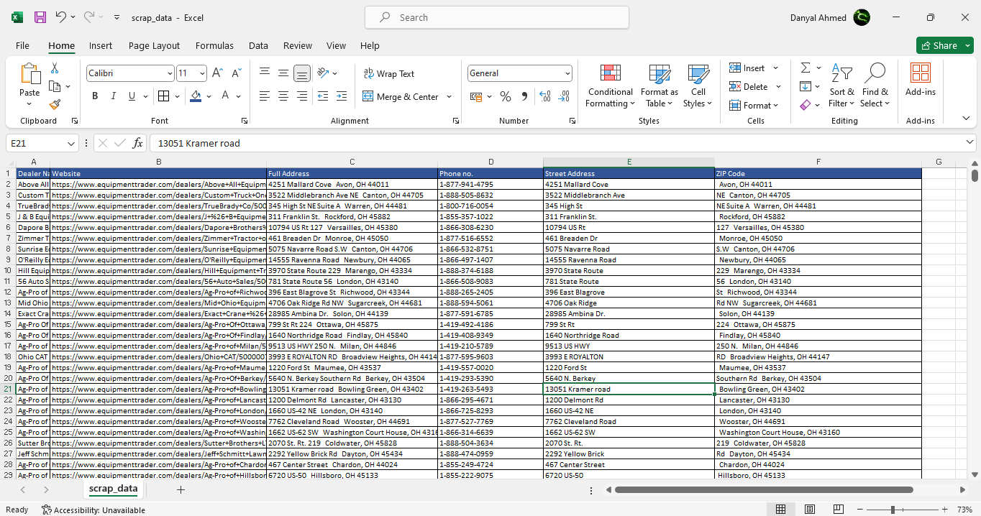Click the Copy icon in Clipboard group
Image resolution: width=981 pixels, height=516 pixels.
55,86
